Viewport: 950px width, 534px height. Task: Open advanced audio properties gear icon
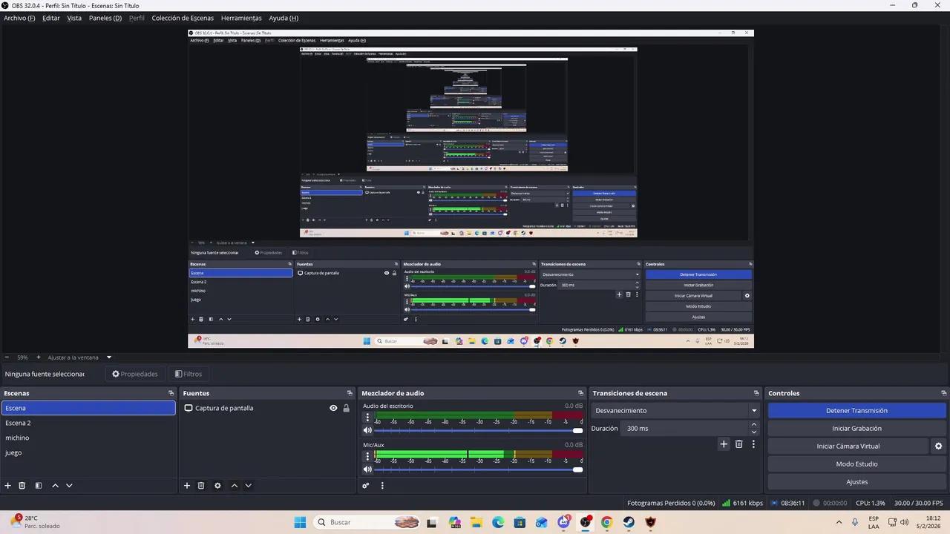pos(365,485)
